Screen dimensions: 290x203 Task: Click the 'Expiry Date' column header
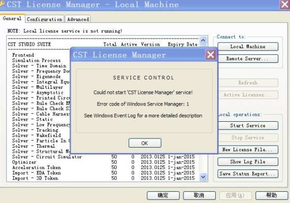coord(182,44)
